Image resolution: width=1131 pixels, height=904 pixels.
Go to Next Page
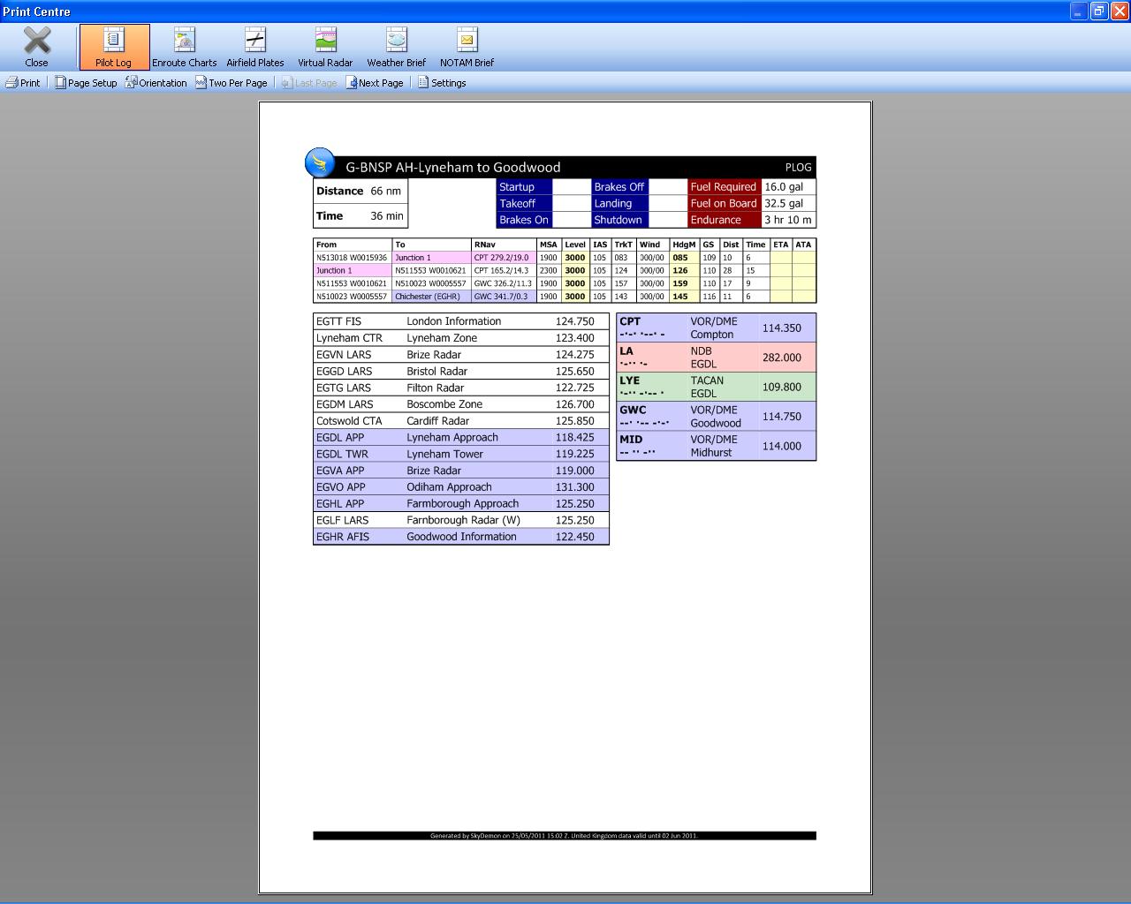pos(375,83)
